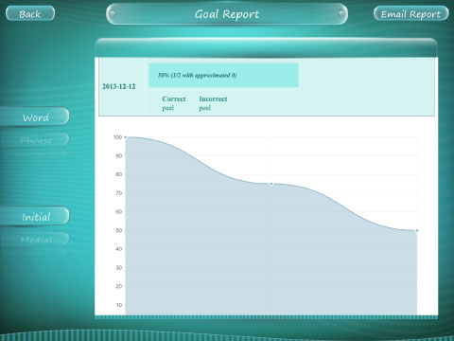Send results with Email Report button
This screenshot has width=454, height=341.
pos(410,13)
